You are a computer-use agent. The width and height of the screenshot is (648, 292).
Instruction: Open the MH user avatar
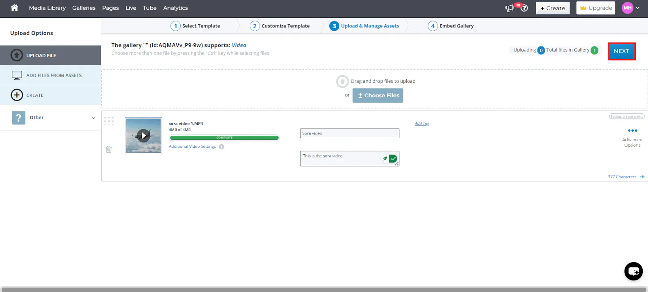(x=627, y=8)
